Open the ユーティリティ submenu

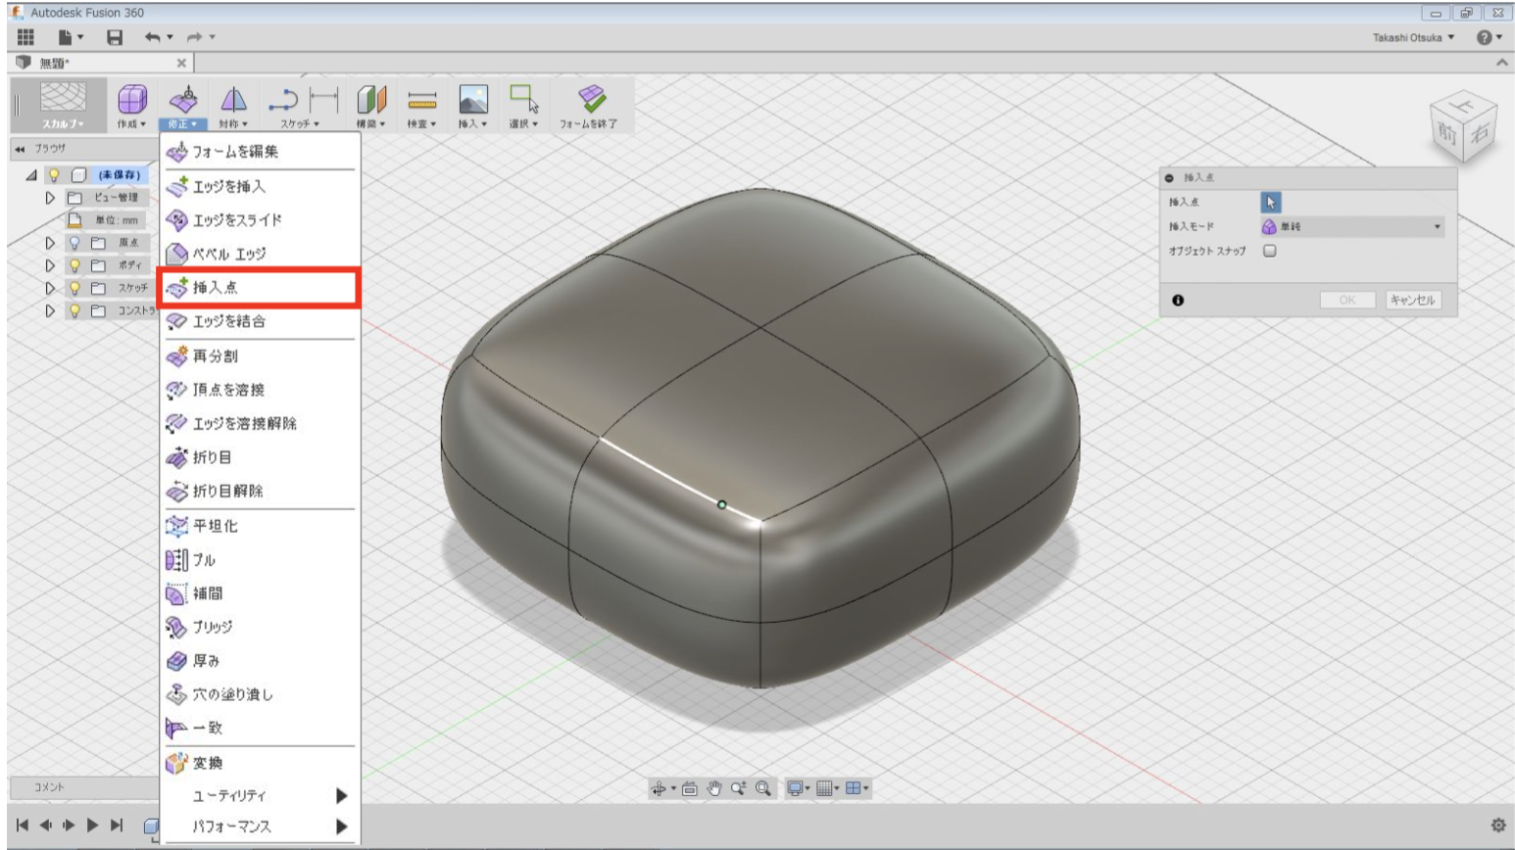[260, 795]
